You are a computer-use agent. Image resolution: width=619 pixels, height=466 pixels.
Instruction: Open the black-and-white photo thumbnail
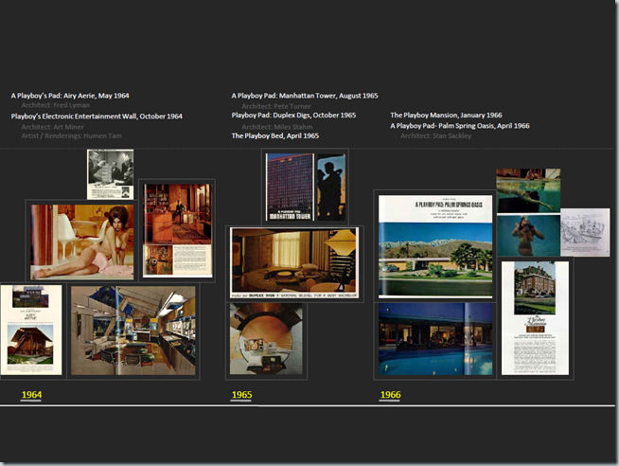click(110, 174)
